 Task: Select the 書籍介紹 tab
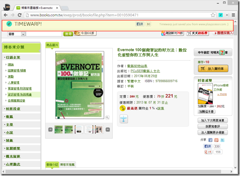pyautogui.click(x=52, y=165)
